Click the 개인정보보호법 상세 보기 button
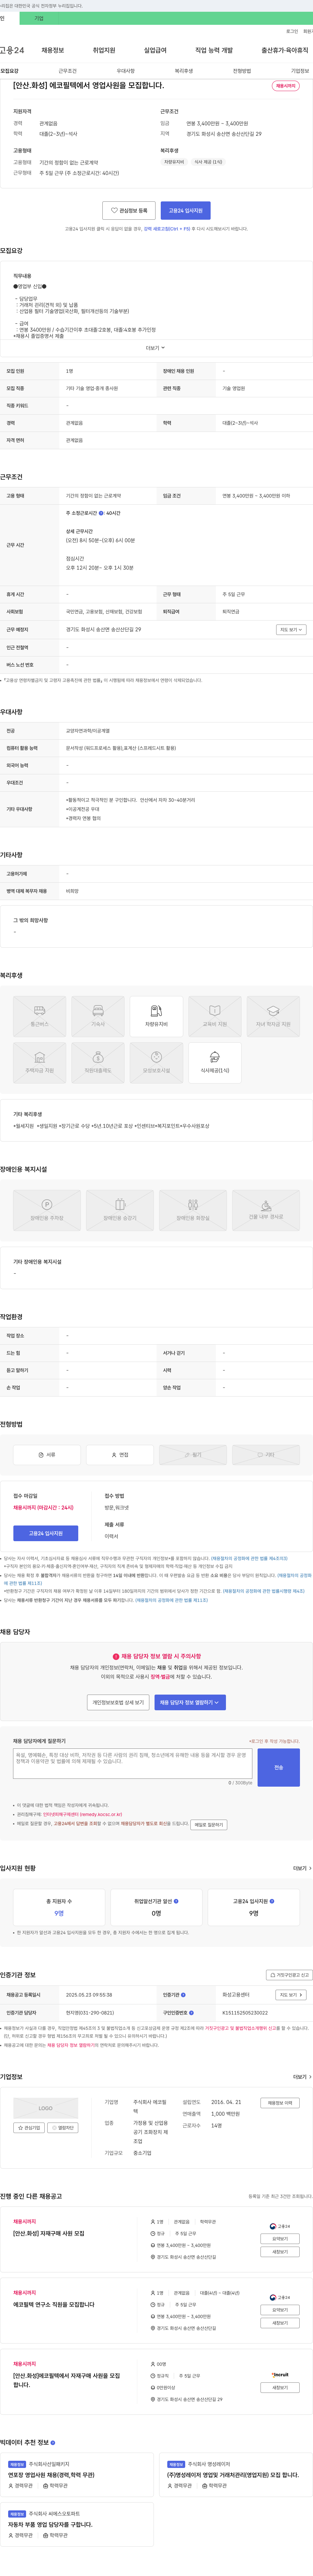313x2576 pixels. (x=118, y=1702)
